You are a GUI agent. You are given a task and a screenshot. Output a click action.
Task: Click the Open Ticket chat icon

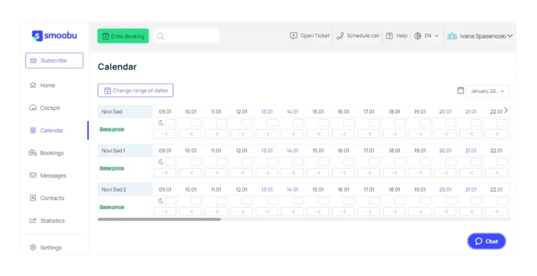[294, 36]
